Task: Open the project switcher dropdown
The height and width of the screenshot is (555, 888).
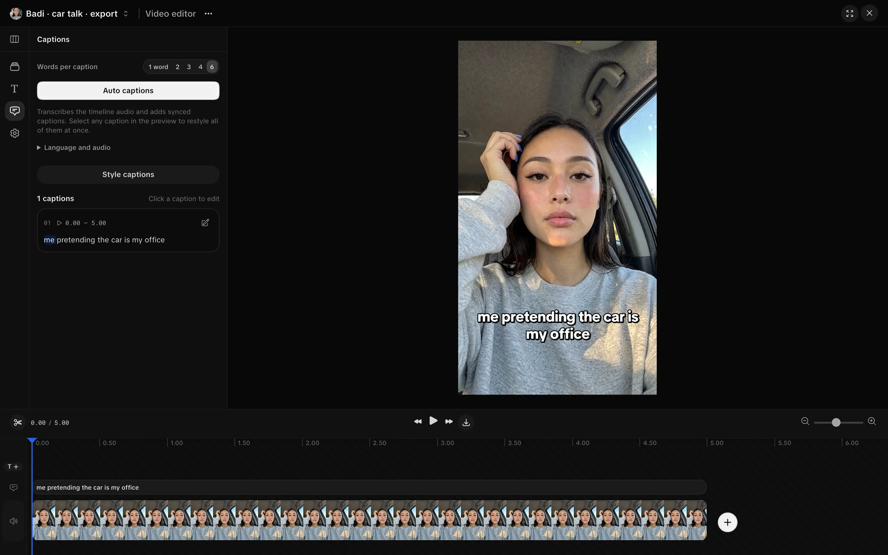Action: (126, 14)
